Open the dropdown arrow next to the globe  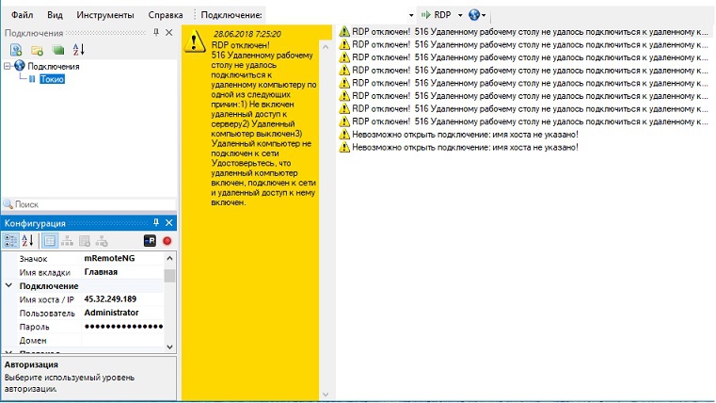(484, 15)
